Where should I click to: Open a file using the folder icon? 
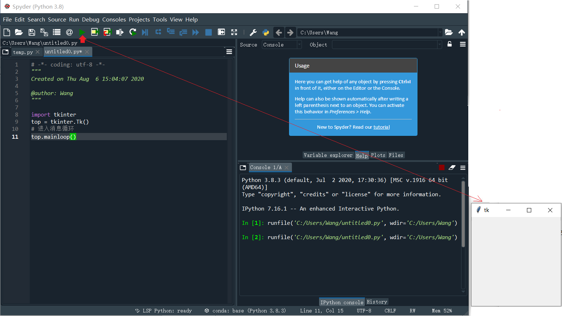coord(19,32)
